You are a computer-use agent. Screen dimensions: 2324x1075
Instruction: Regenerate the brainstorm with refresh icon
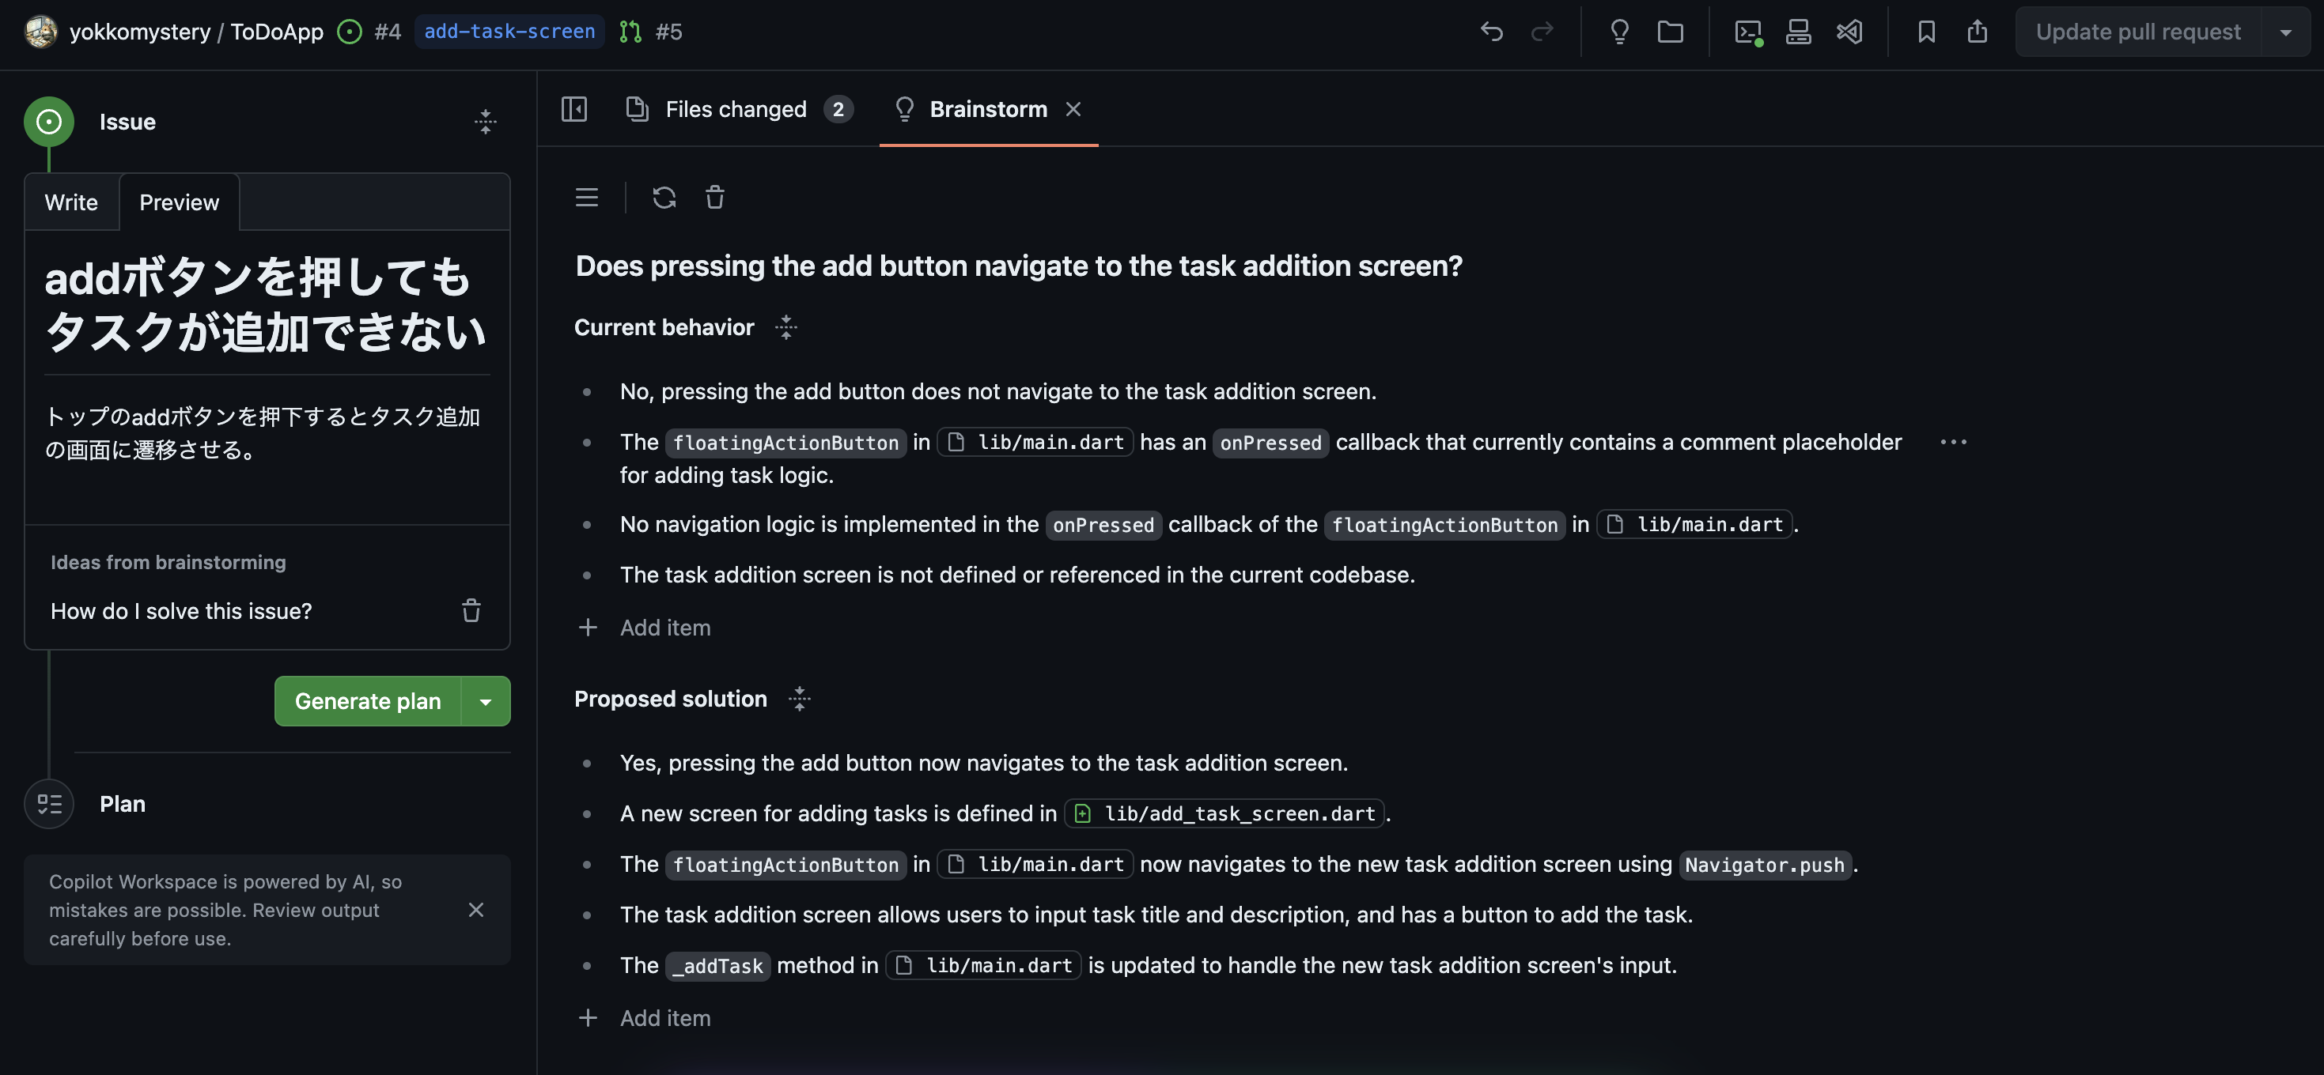point(664,198)
